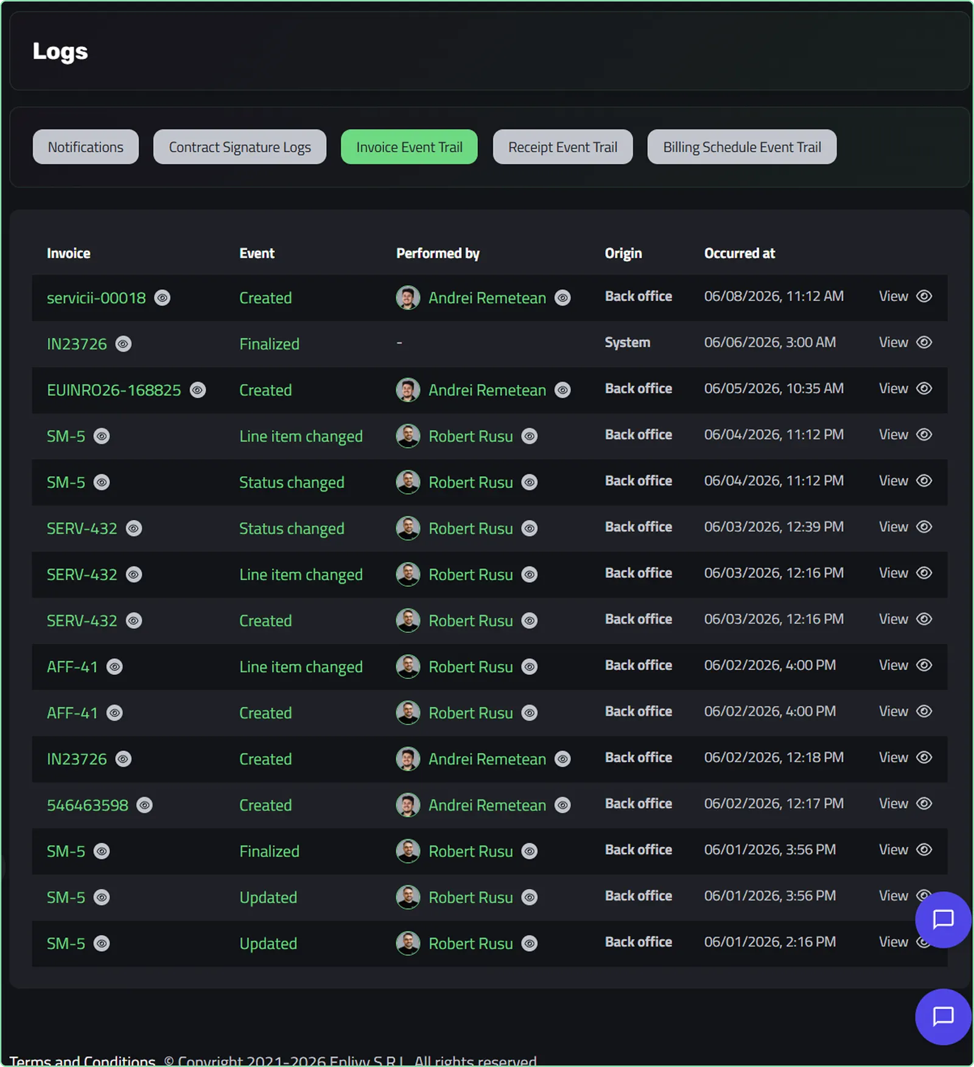
Task: Click '06/04/2026, 11:12 PM' in Line item changed row
Action: 774,435
